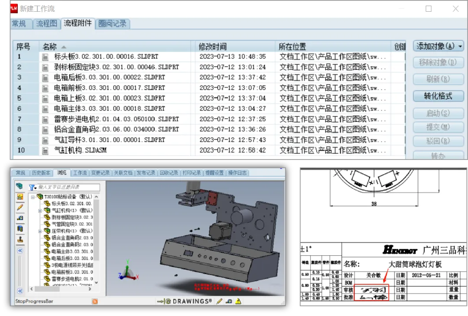Switch to the 流程图 tab
The width and height of the screenshot is (468, 316).
tap(46, 24)
